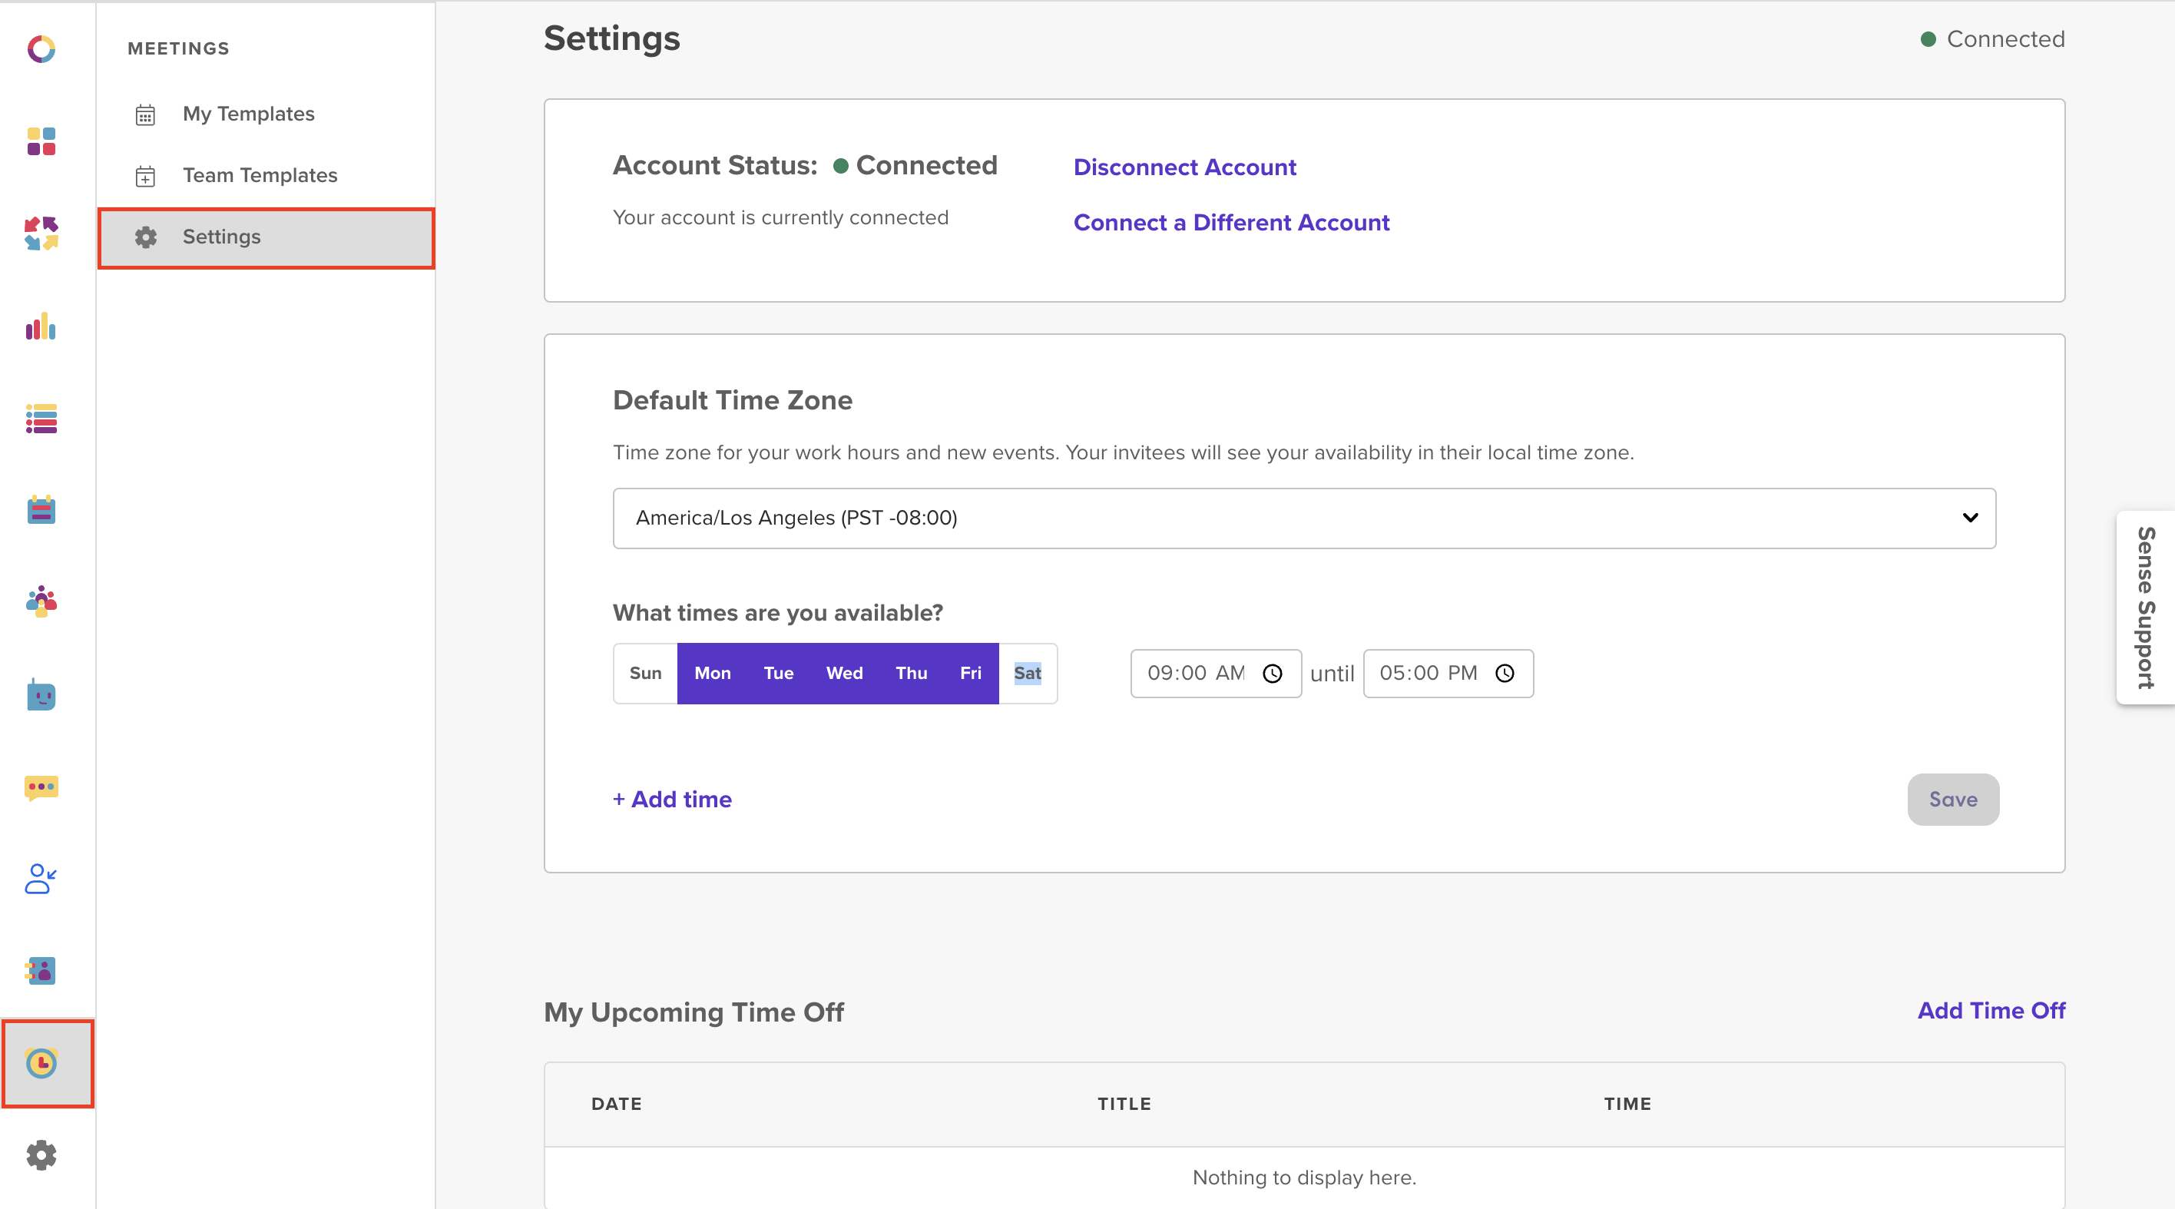Click the bar chart analytics sidebar icon
Viewport: 2175px width, 1209px height.
(41, 326)
